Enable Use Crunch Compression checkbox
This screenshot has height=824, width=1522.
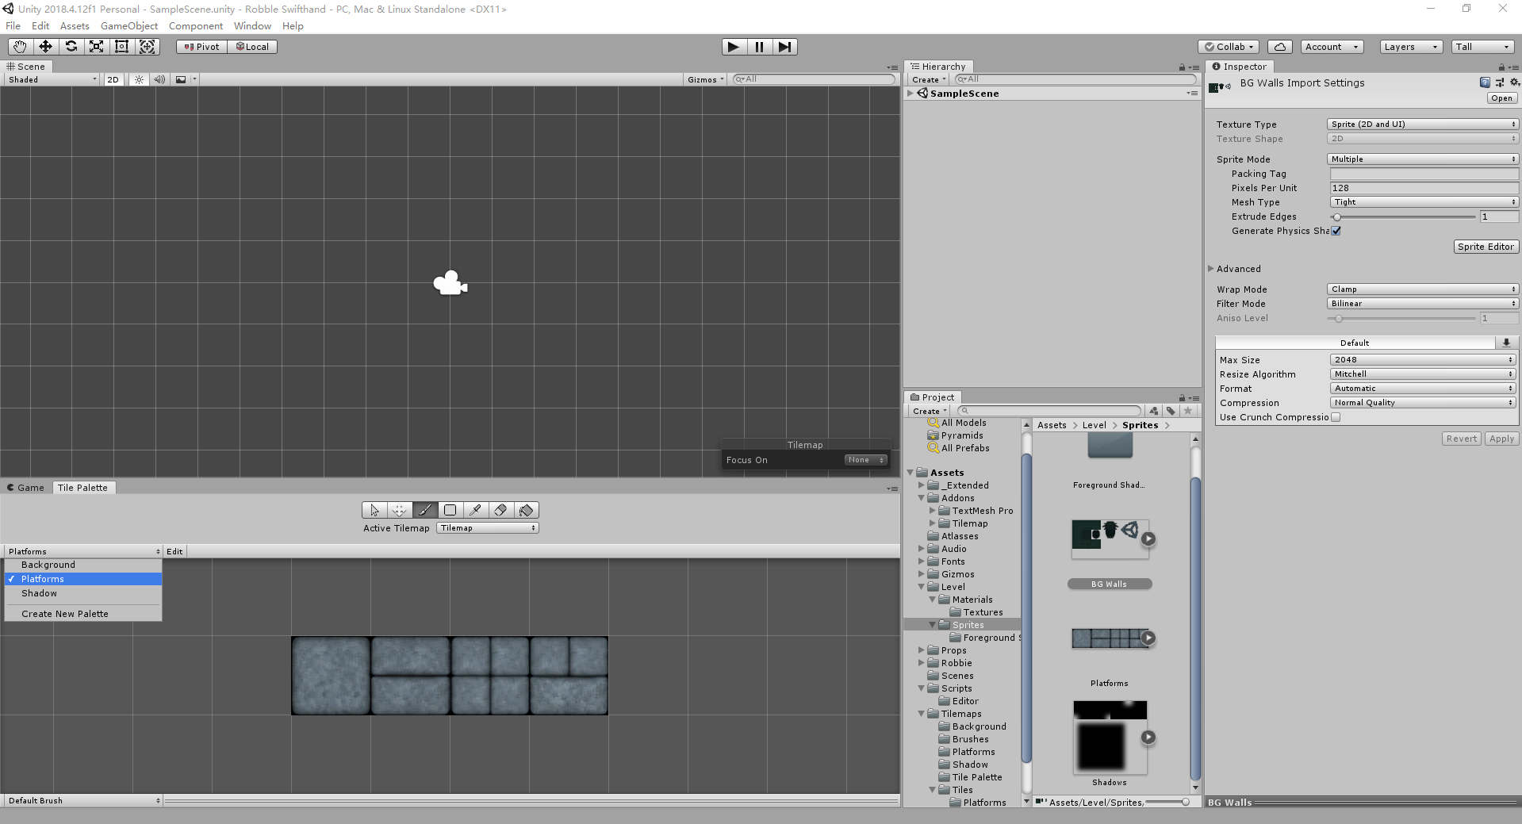(x=1336, y=417)
